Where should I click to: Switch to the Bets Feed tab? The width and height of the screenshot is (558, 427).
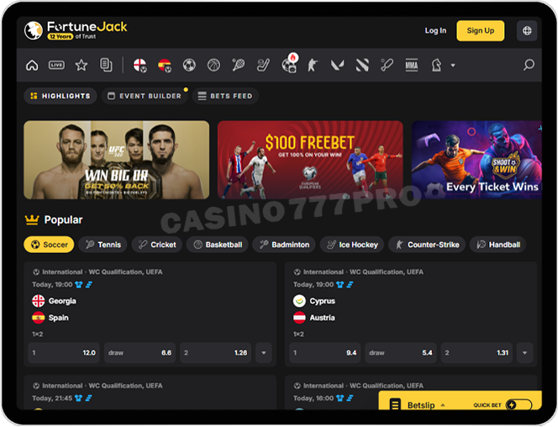click(225, 96)
